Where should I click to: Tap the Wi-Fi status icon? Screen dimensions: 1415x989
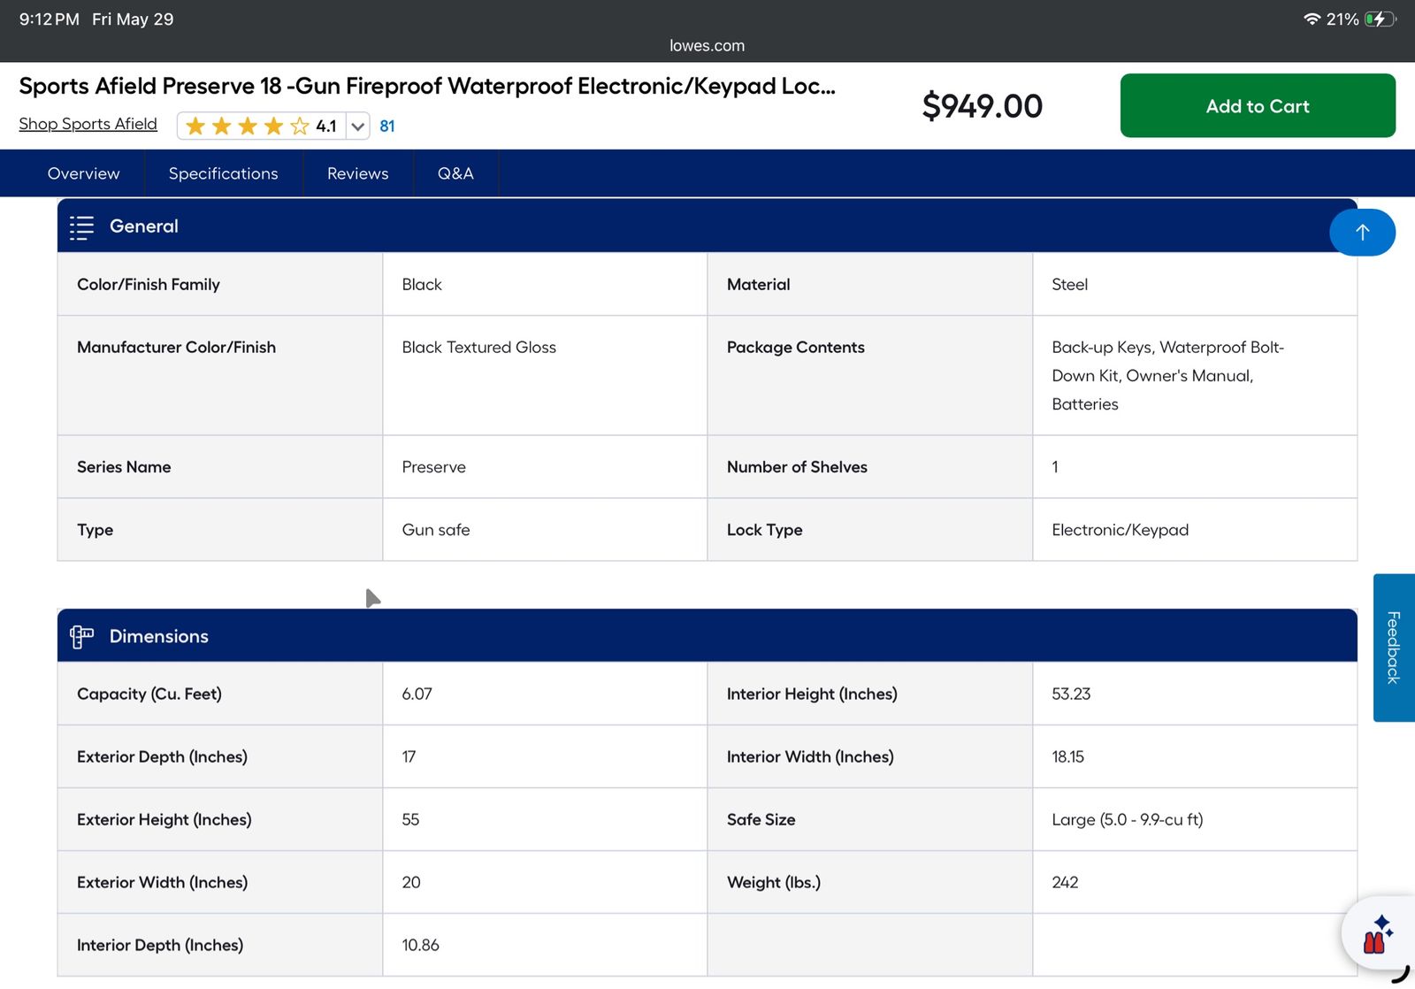click(1312, 19)
